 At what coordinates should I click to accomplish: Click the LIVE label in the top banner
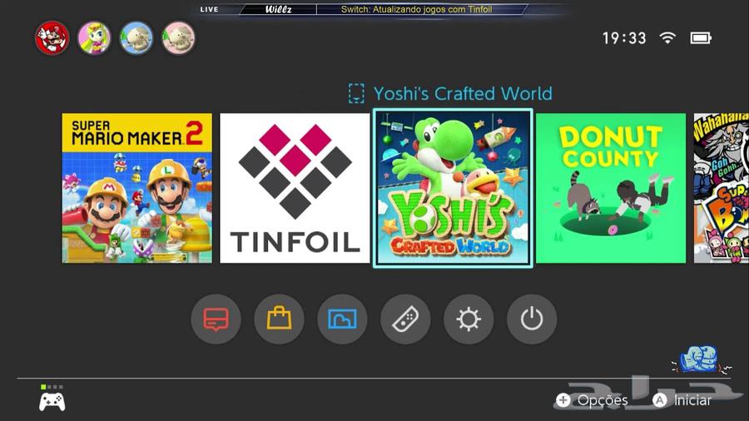(x=209, y=9)
